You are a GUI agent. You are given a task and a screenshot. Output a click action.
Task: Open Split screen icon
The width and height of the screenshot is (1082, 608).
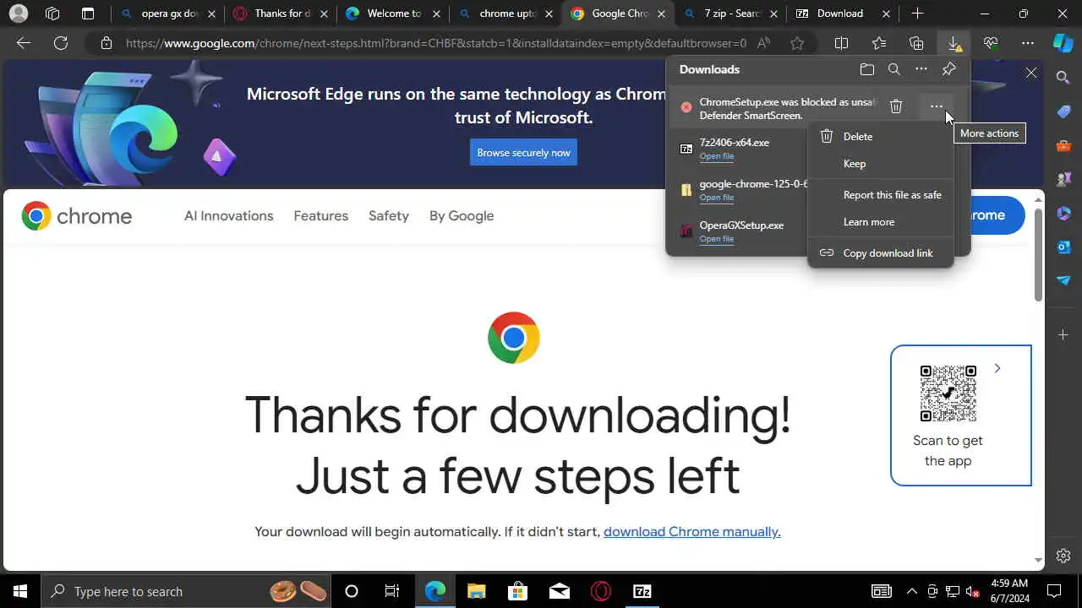point(841,43)
